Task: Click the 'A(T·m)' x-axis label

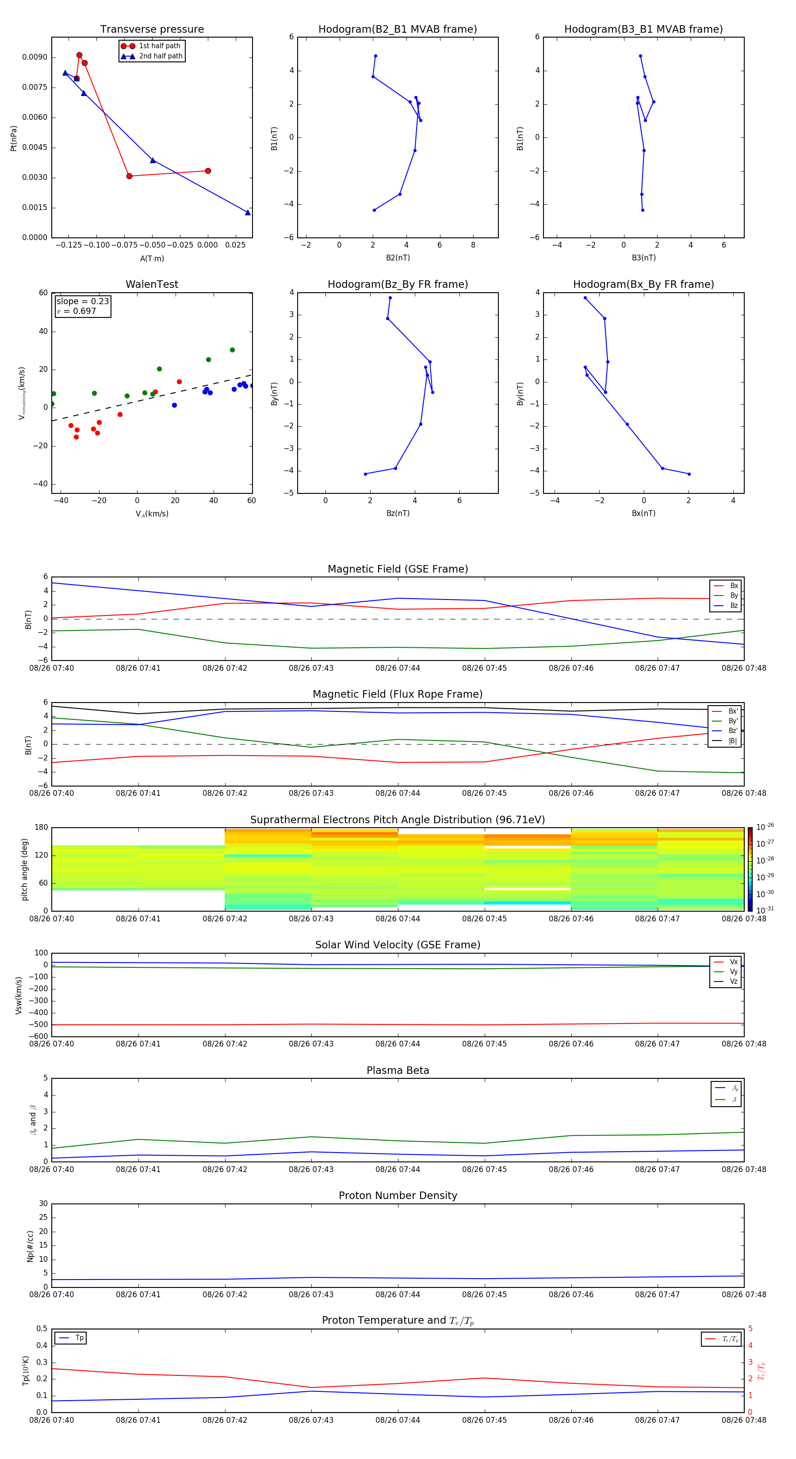Action: click(x=152, y=258)
